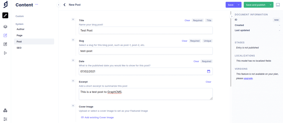Screen dimensions: 283x123
Task: Open the Schema layers icon in sidebar
Action: click(x=5, y=27)
